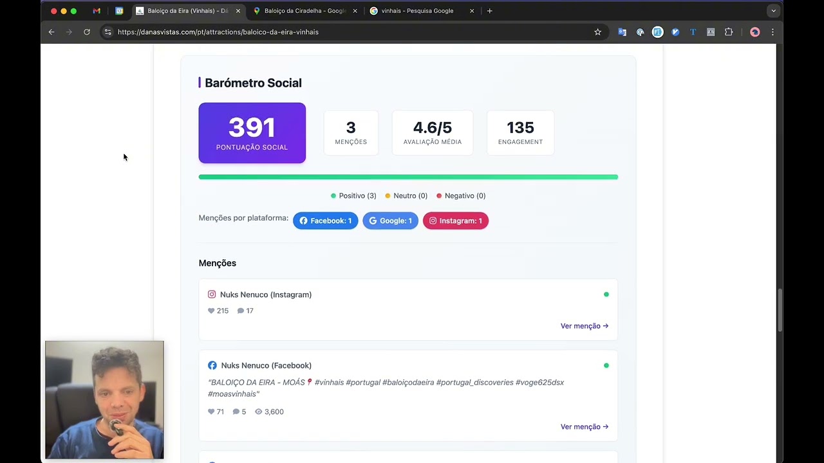Click the webcam video overlay thumbnail
The height and width of the screenshot is (463, 824).
[104, 400]
